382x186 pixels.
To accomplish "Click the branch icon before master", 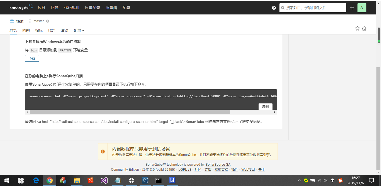I will point(30,21).
